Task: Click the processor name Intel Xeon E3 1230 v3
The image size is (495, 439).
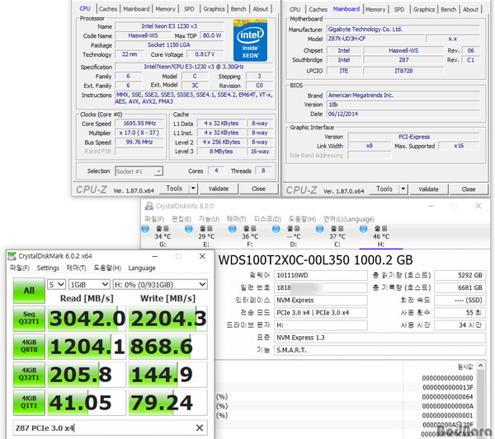Action: point(169,26)
